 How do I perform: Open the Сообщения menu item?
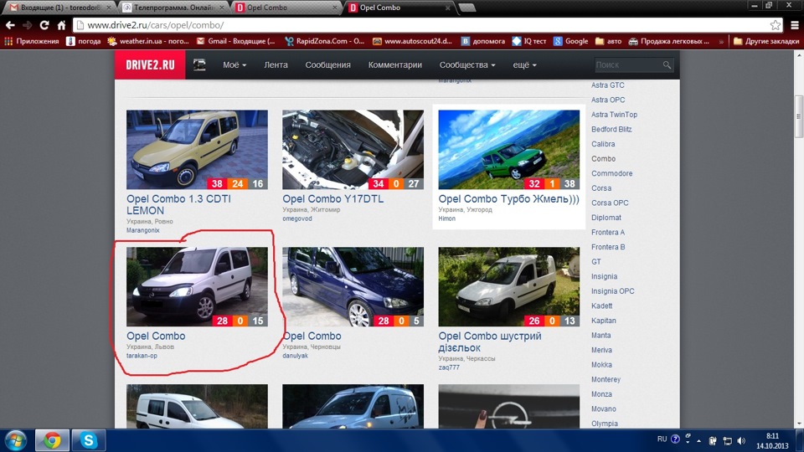click(x=327, y=65)
